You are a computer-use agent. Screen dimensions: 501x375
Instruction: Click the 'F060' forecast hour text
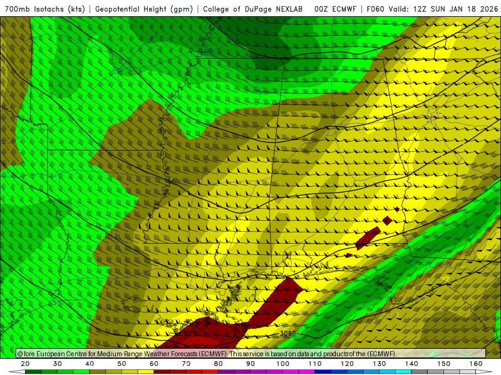coord(375,9)
